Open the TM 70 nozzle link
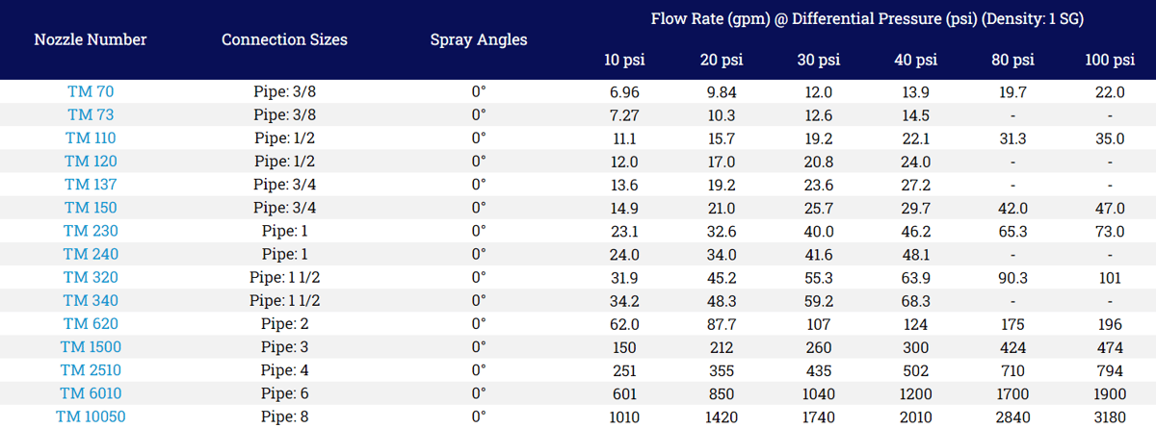The width and height of the screenshot is (1156, 428). point(91,91)
